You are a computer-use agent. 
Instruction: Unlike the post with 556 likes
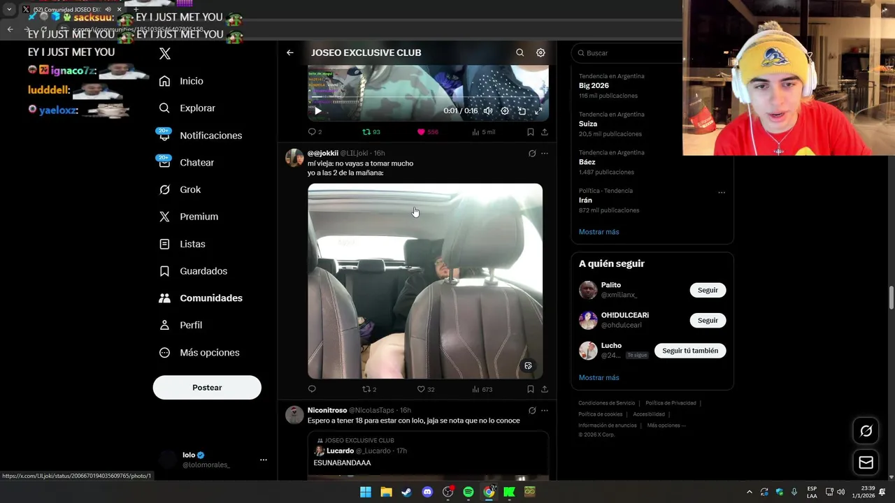427,132
